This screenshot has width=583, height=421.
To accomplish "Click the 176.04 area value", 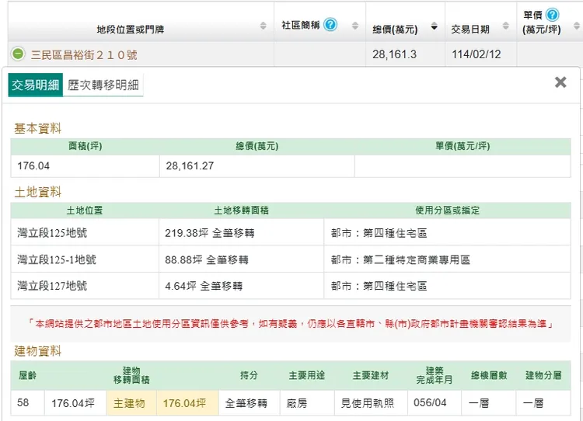I will pos(33,165).
